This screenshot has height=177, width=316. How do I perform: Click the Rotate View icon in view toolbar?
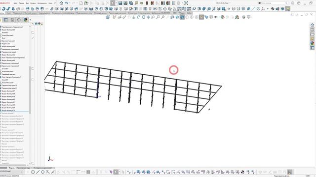[144, 17]
